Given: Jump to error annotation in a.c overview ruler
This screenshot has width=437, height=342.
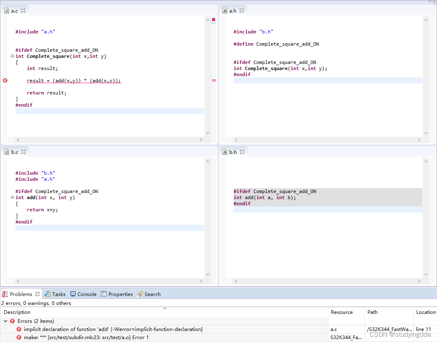Looking at the screenshot, I should pyautogui.click(x=214, y=80).
